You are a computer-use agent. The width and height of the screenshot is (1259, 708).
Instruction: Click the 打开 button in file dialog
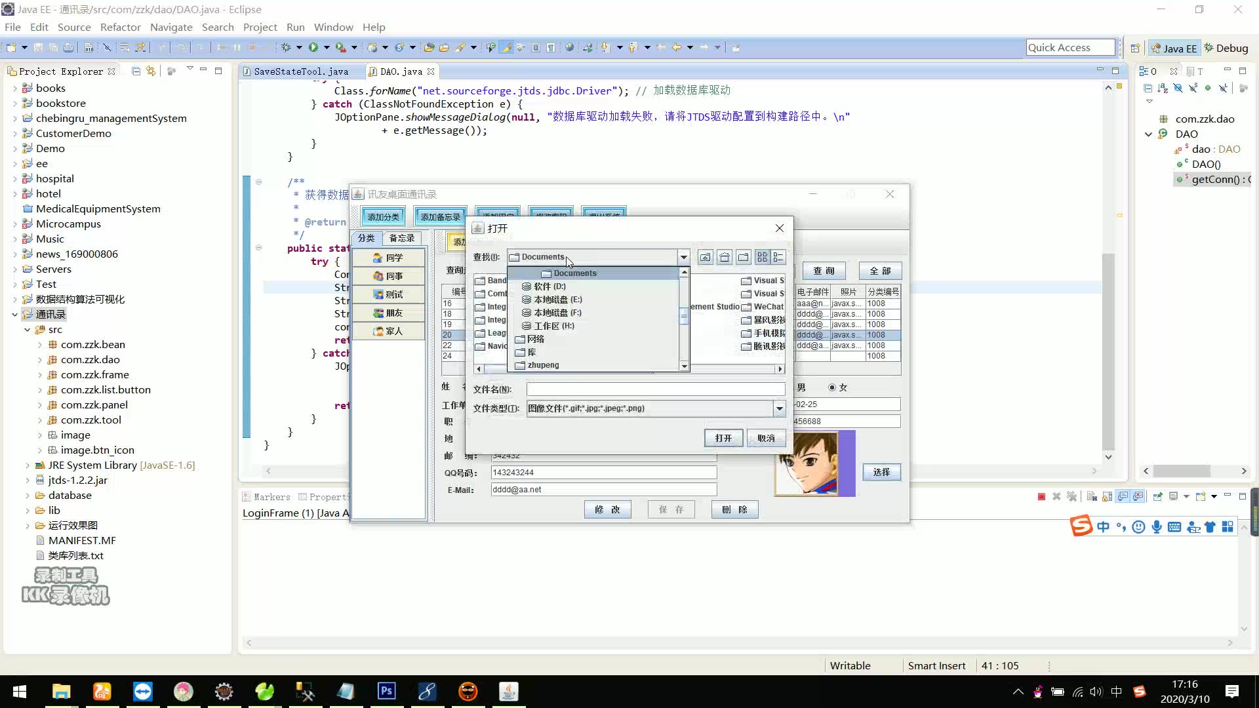pos(725,439)
